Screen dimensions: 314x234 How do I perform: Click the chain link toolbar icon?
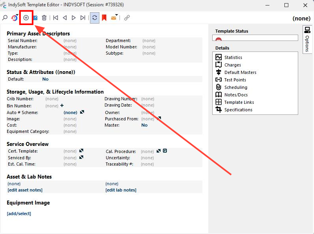[x=127, y=18]
